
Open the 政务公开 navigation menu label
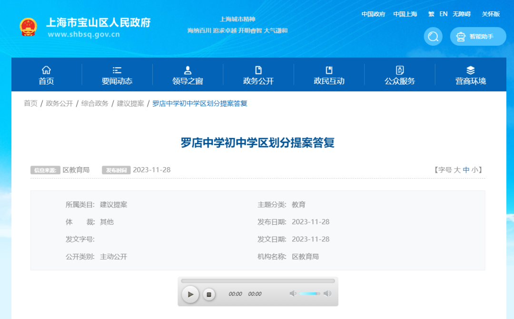tap(258, 81)
